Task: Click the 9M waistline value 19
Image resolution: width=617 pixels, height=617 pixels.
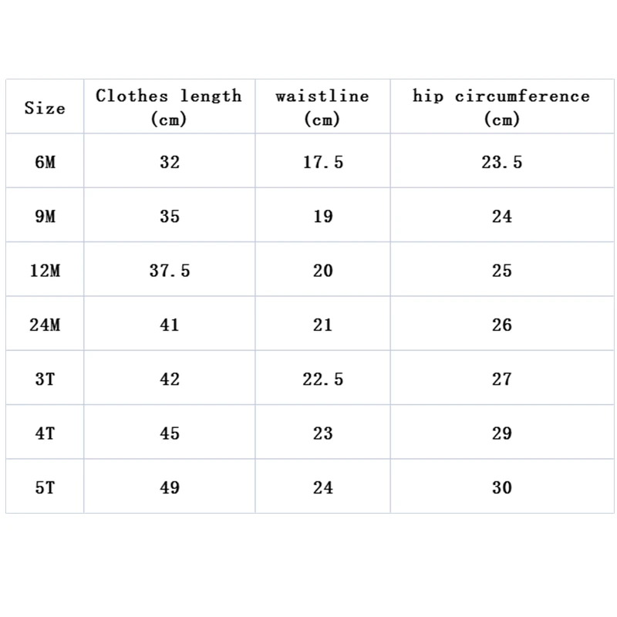Action: [322, 217]
